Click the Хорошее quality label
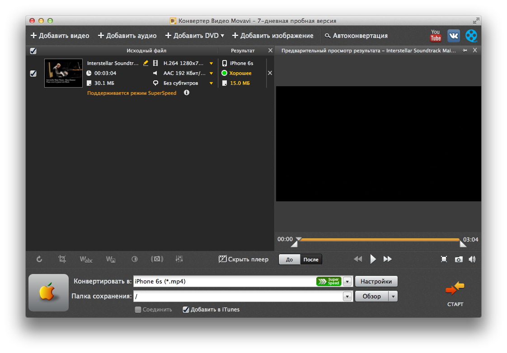Viewport: 507px width, 353px height. [240, 73]
